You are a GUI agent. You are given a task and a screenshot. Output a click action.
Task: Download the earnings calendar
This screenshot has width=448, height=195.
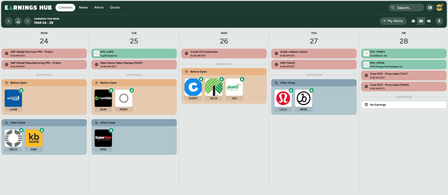pyautogui.click(x=439, y=21)
